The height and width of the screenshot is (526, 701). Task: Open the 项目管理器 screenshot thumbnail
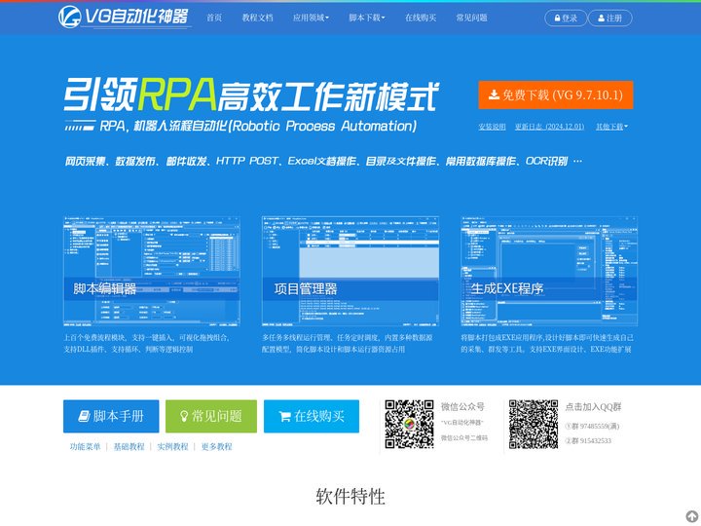(350, 272)
